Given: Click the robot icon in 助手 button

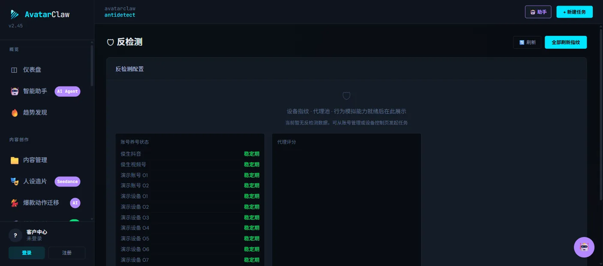Looking at the screenshot, I should (x=533, y=12).
